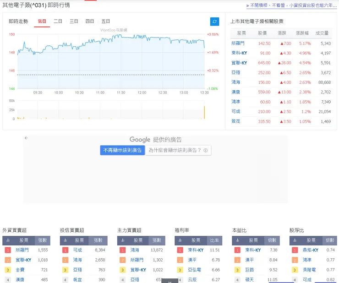Image resolution: width=339 pixels, height=283 pixels.
Task: Open 巨路 in 本益比 table
Action: click(250, 270)
